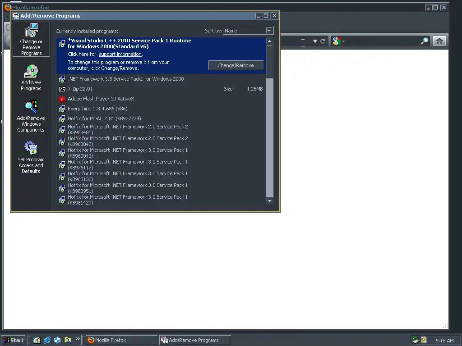Click Add/Remove Programs taskbar button
This screenshot has height=346, width=462.
pyautogui.click(x=195, y=340)
